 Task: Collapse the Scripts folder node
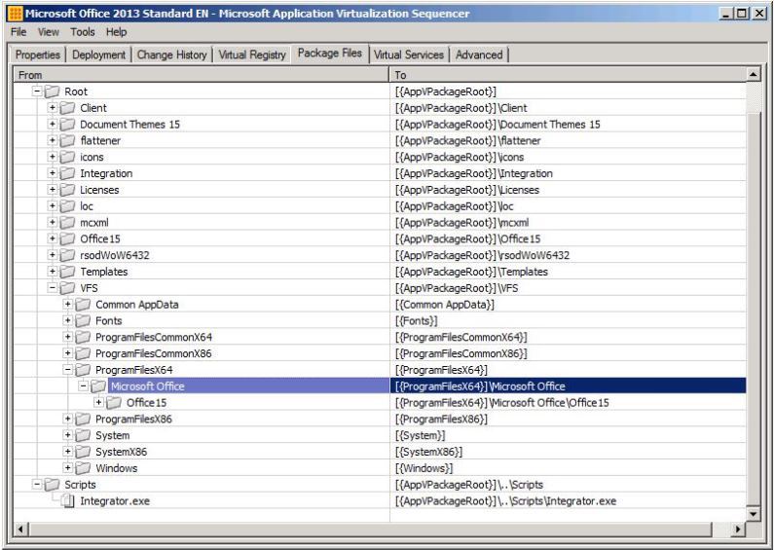37,484
